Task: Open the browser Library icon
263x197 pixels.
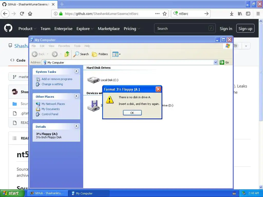Action: click(240, 14)
